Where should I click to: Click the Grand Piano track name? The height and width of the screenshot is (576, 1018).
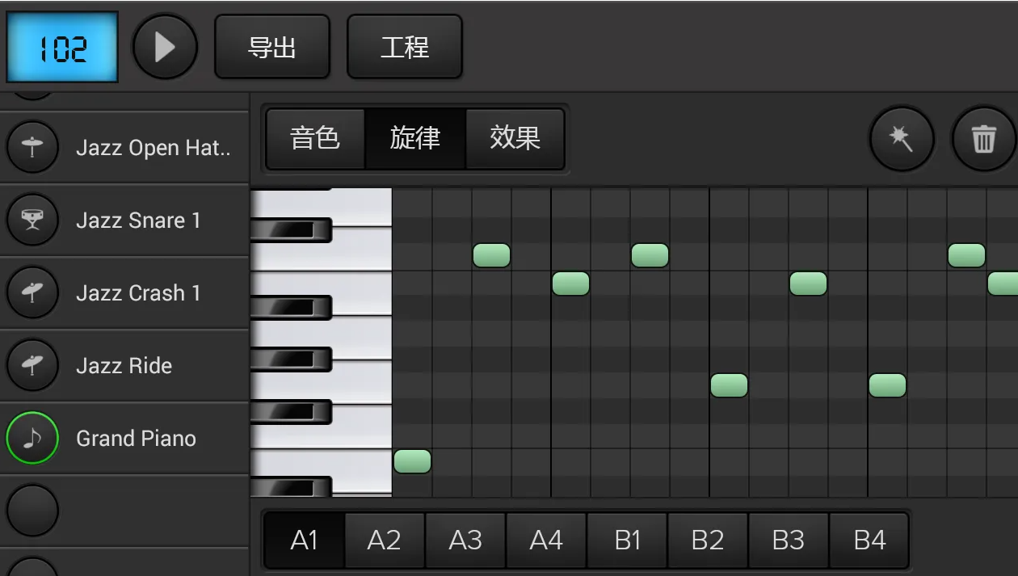(x=137, y=439)
